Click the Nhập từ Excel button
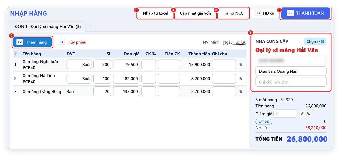 155,13
